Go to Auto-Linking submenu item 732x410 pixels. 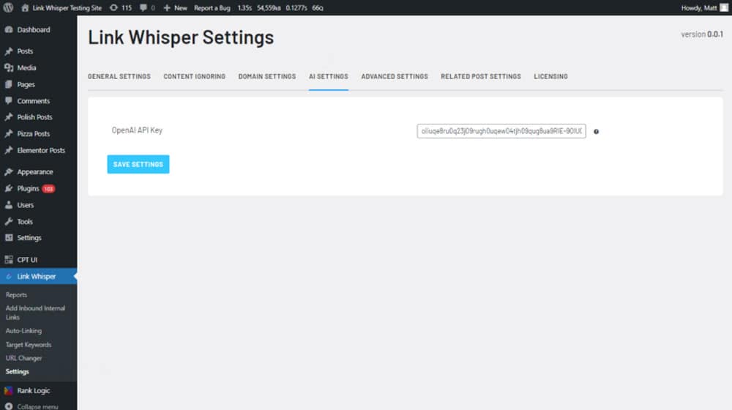(x=24, y=331)
